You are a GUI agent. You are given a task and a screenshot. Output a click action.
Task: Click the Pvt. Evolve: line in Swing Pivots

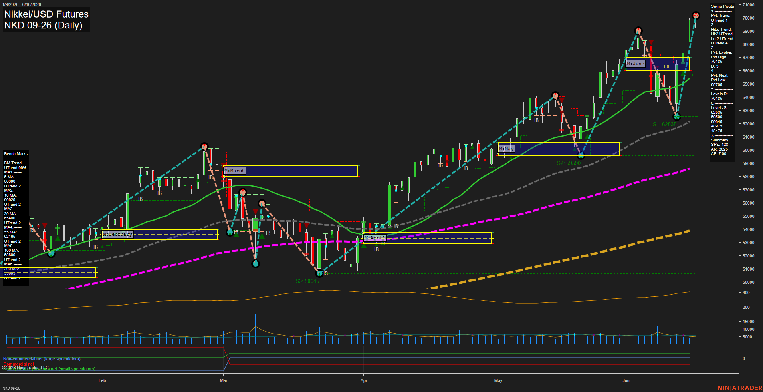[721, 52]
